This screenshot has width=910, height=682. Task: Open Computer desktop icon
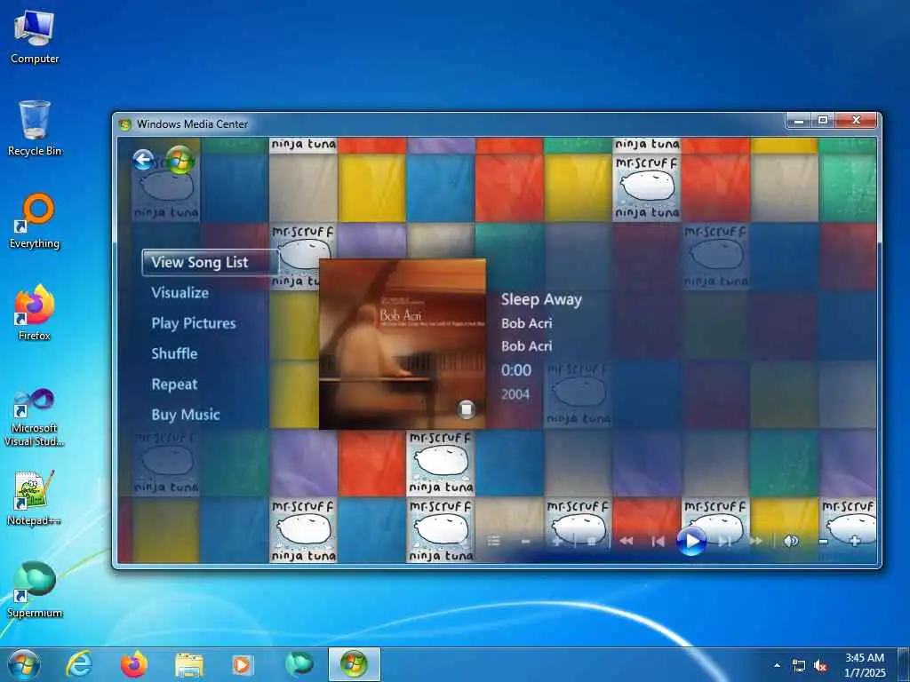(35, 36)
